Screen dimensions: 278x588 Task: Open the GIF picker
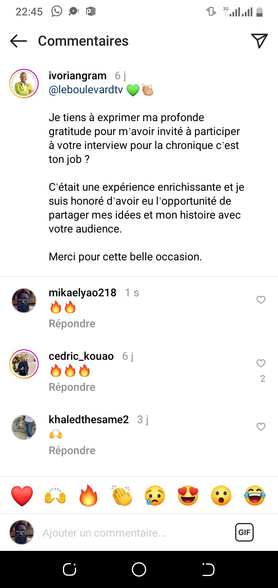(x=244, y=532)
